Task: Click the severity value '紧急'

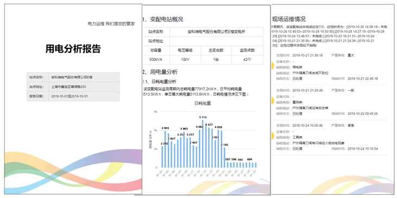Action: coord(351,125)
